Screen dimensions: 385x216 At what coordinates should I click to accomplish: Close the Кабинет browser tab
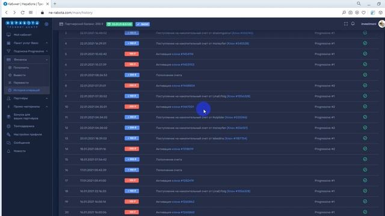[x=48, y=4]
